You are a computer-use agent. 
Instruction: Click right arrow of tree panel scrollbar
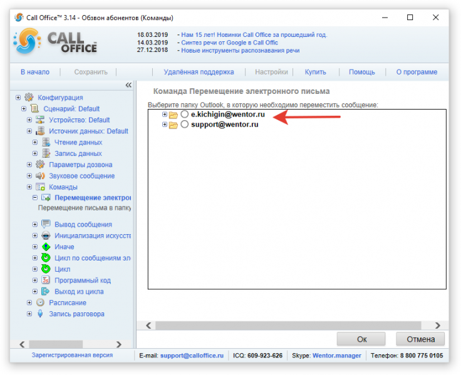click(119, 344)
